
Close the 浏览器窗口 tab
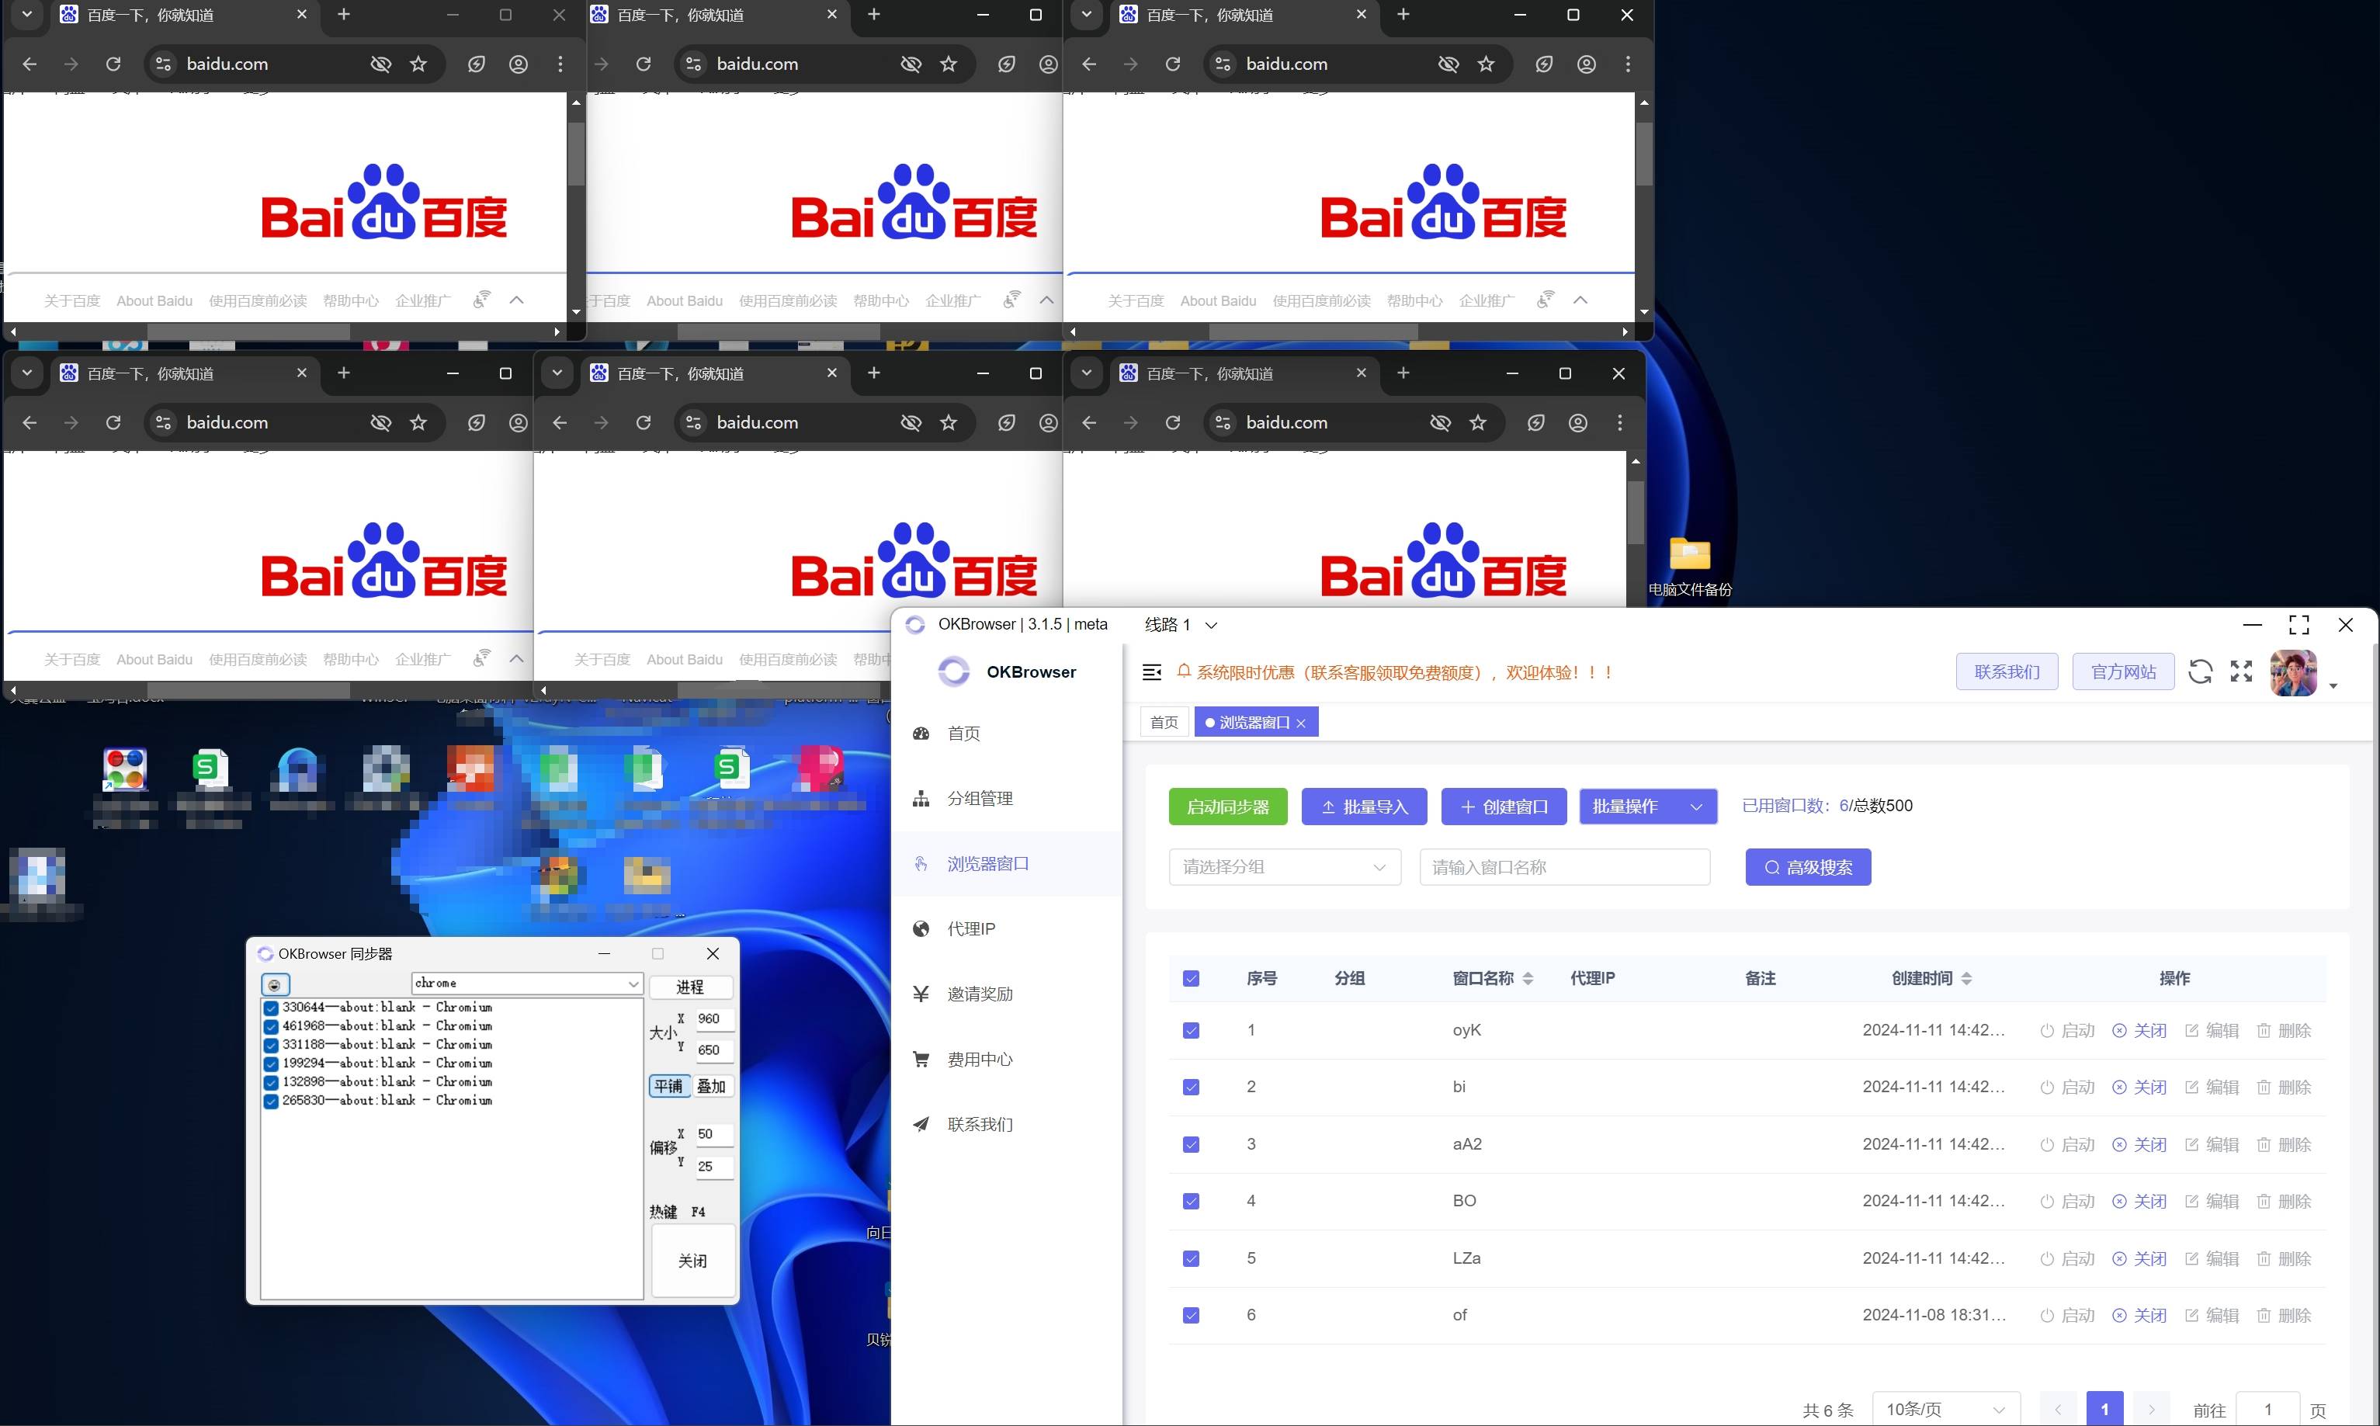[x=1301, y=723]
